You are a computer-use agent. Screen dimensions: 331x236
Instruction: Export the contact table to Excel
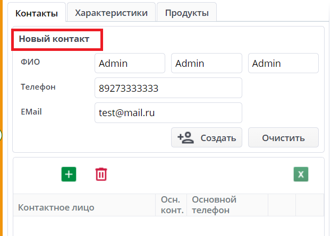pos(301,174)
